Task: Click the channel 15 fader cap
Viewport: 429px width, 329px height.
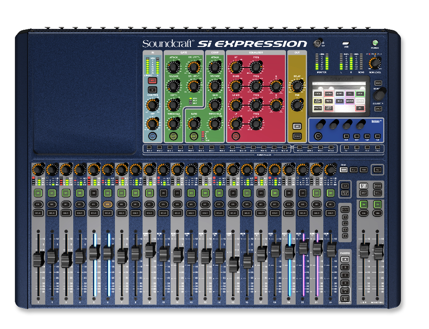Action: [234, 264]
